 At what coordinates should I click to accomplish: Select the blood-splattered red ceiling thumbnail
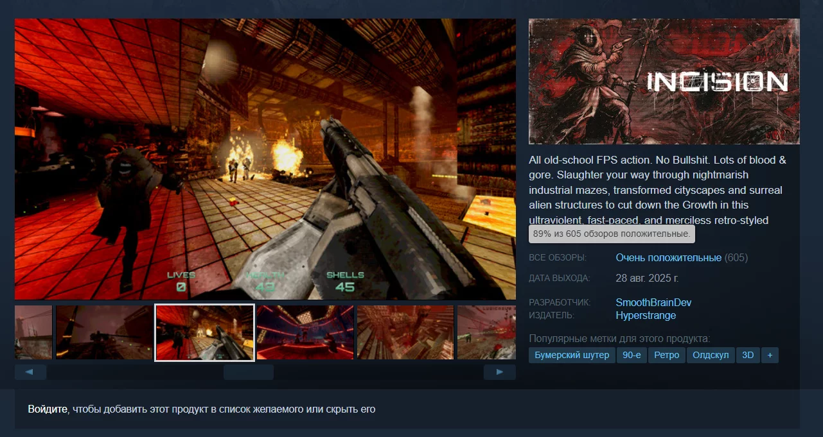coord(405,332)
